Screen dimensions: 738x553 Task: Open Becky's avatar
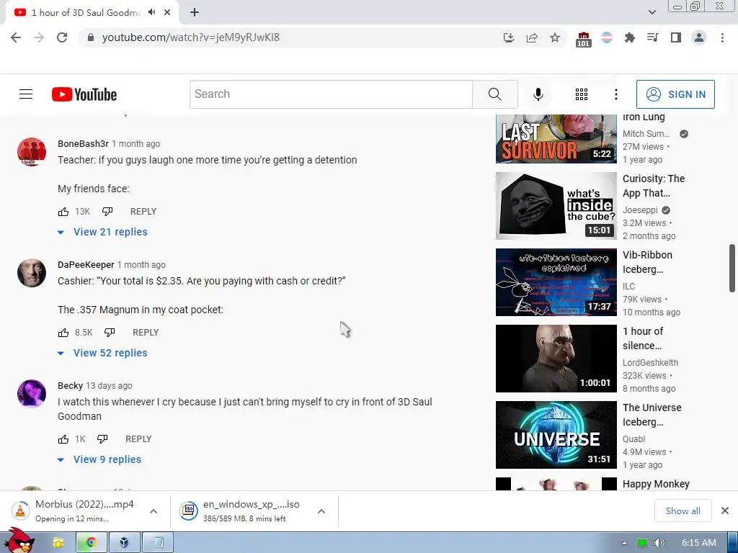32,394
